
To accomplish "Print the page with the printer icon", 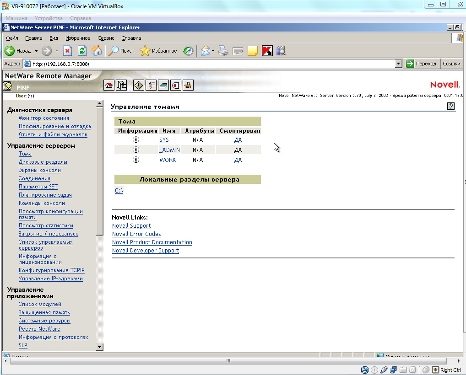I will (223, 51).
